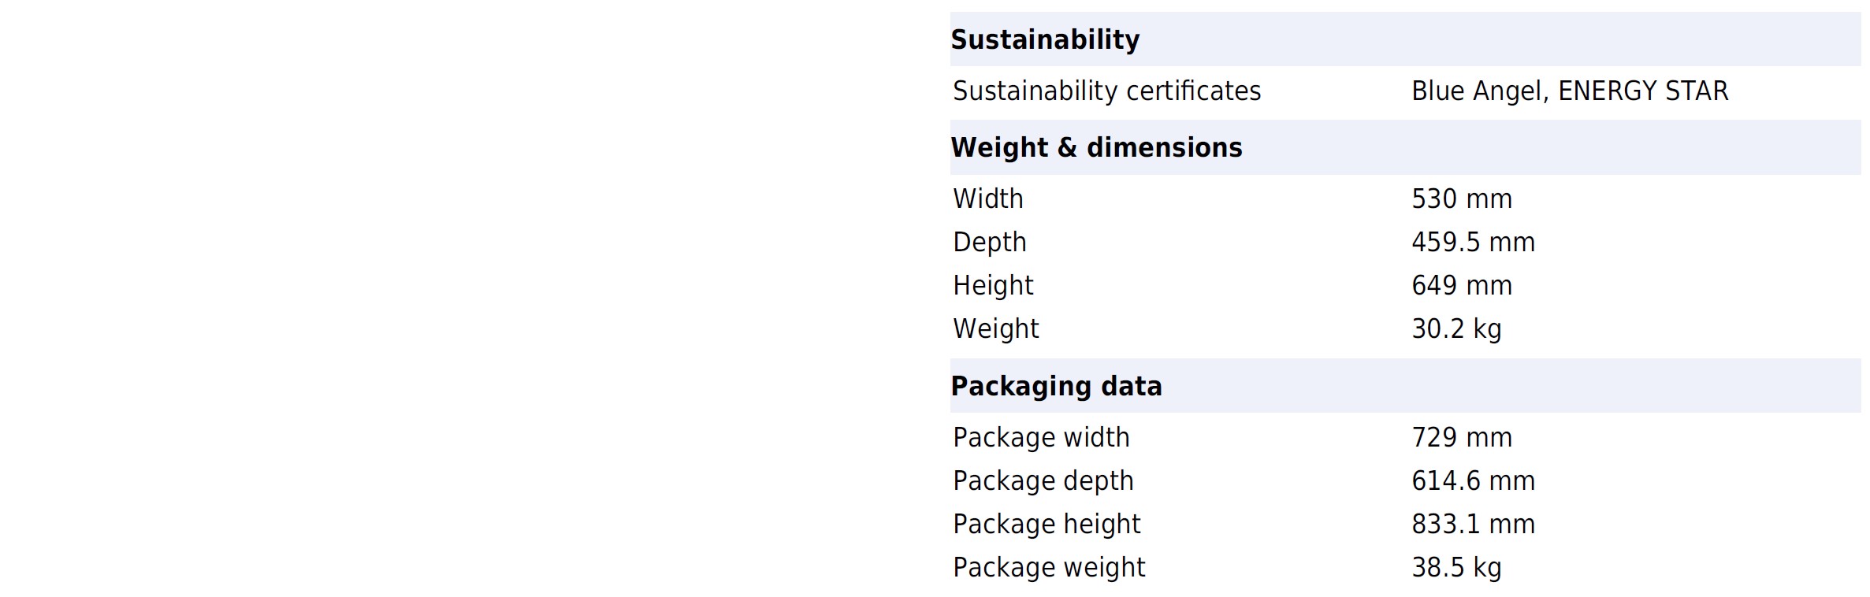Image resolution: width=1870 pixels, height=597 pixels.
Task: Click the 30.2 kg weight value
Action: tap(1456, 328)
